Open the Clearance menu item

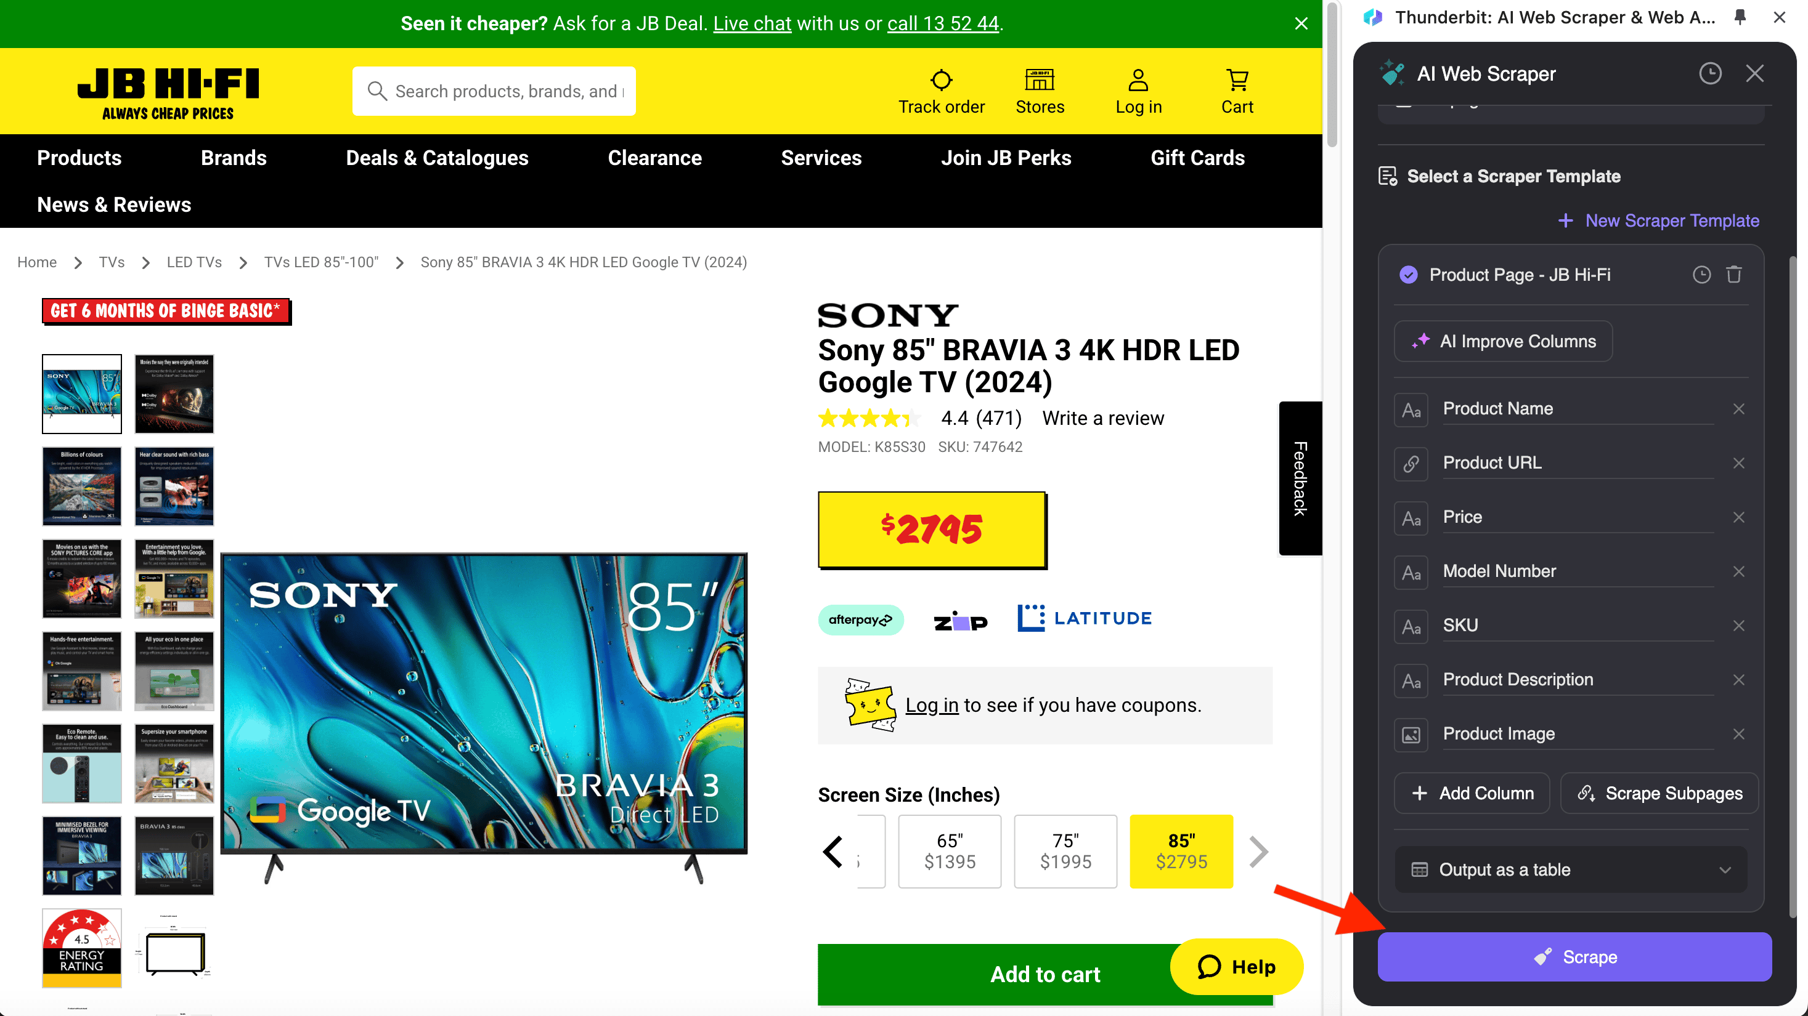coord(654,158)
